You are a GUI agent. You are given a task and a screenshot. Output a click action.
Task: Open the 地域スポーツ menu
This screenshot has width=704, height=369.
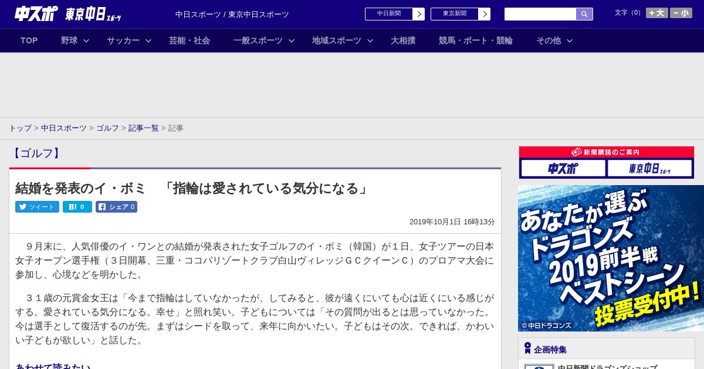[337, 40]
